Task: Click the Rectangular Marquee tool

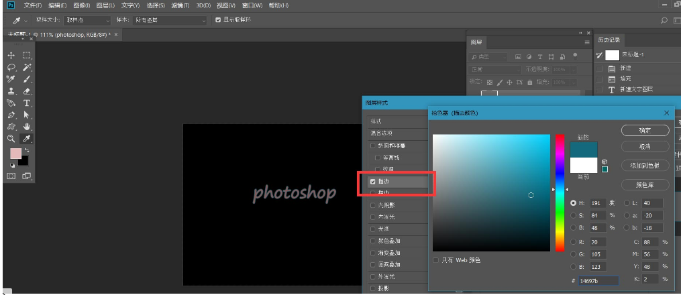Action: pos(27,55)
